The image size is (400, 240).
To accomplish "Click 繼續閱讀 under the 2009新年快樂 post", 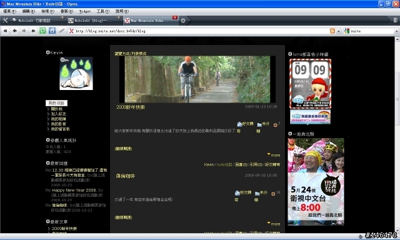I will (x=124, y=149).
